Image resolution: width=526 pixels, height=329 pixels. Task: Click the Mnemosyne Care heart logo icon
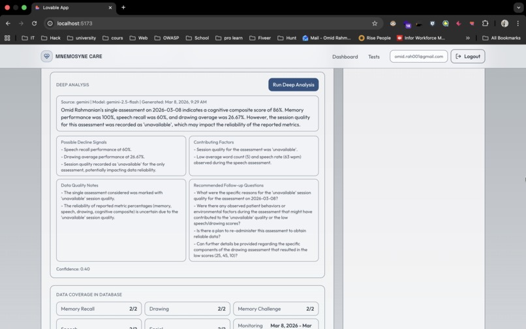click(x=46, y=56)
